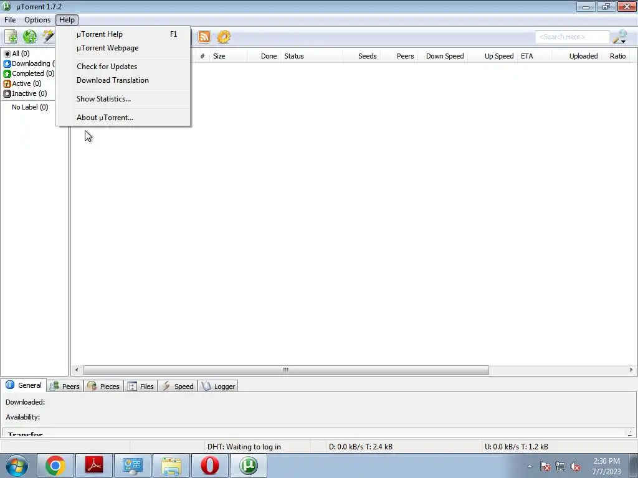Click the Search Here input field
The image size is (638, 478).
pos(573,37)
